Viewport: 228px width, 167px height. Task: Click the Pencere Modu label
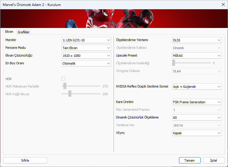pyautogui.click(x=15, y=48)
